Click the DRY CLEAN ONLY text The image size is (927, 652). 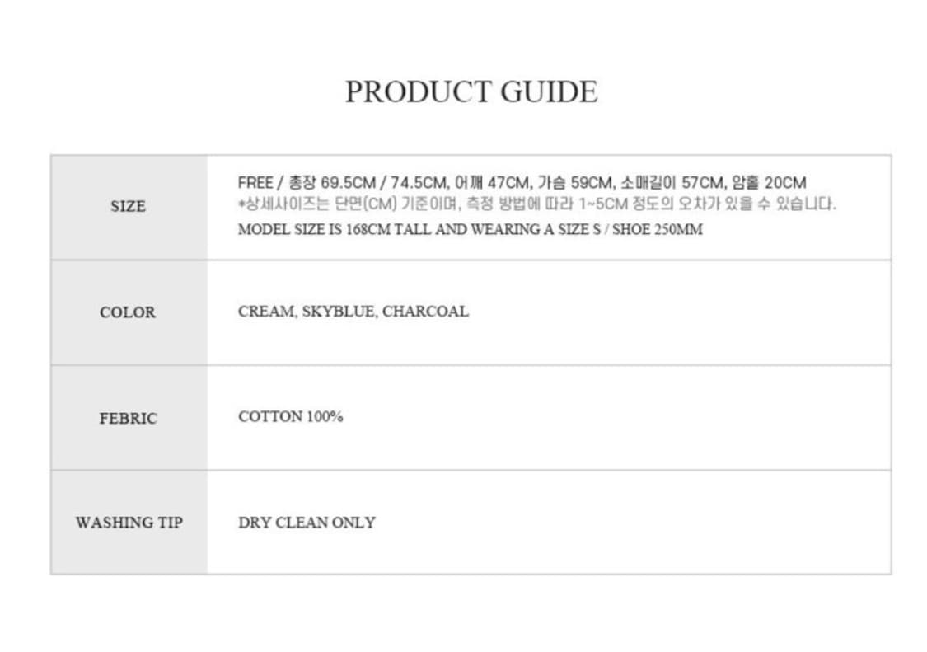click(307, 523)
